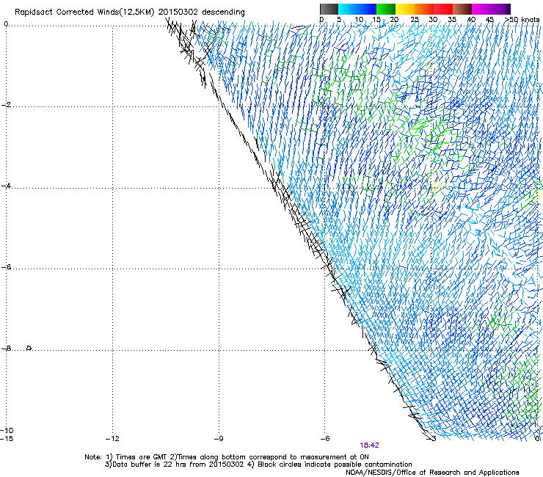Click the '35' label under the color bar
Screen dimensions: 543x477
click(x=452, y=20)
